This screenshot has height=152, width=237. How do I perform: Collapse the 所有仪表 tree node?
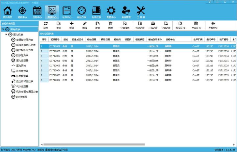pos(3,29)
